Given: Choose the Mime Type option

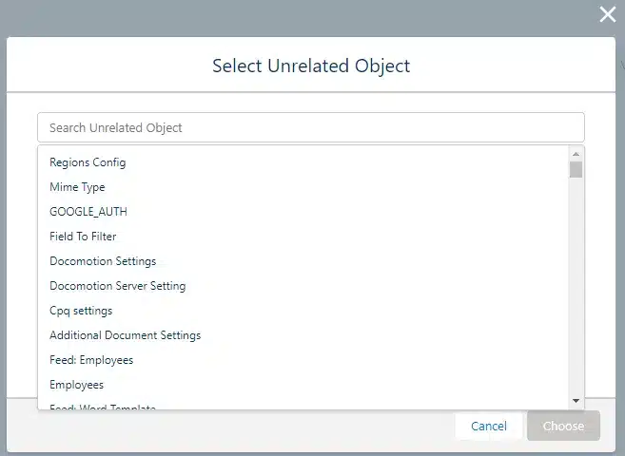Looking at the screenshot, I should coord(77,187).
